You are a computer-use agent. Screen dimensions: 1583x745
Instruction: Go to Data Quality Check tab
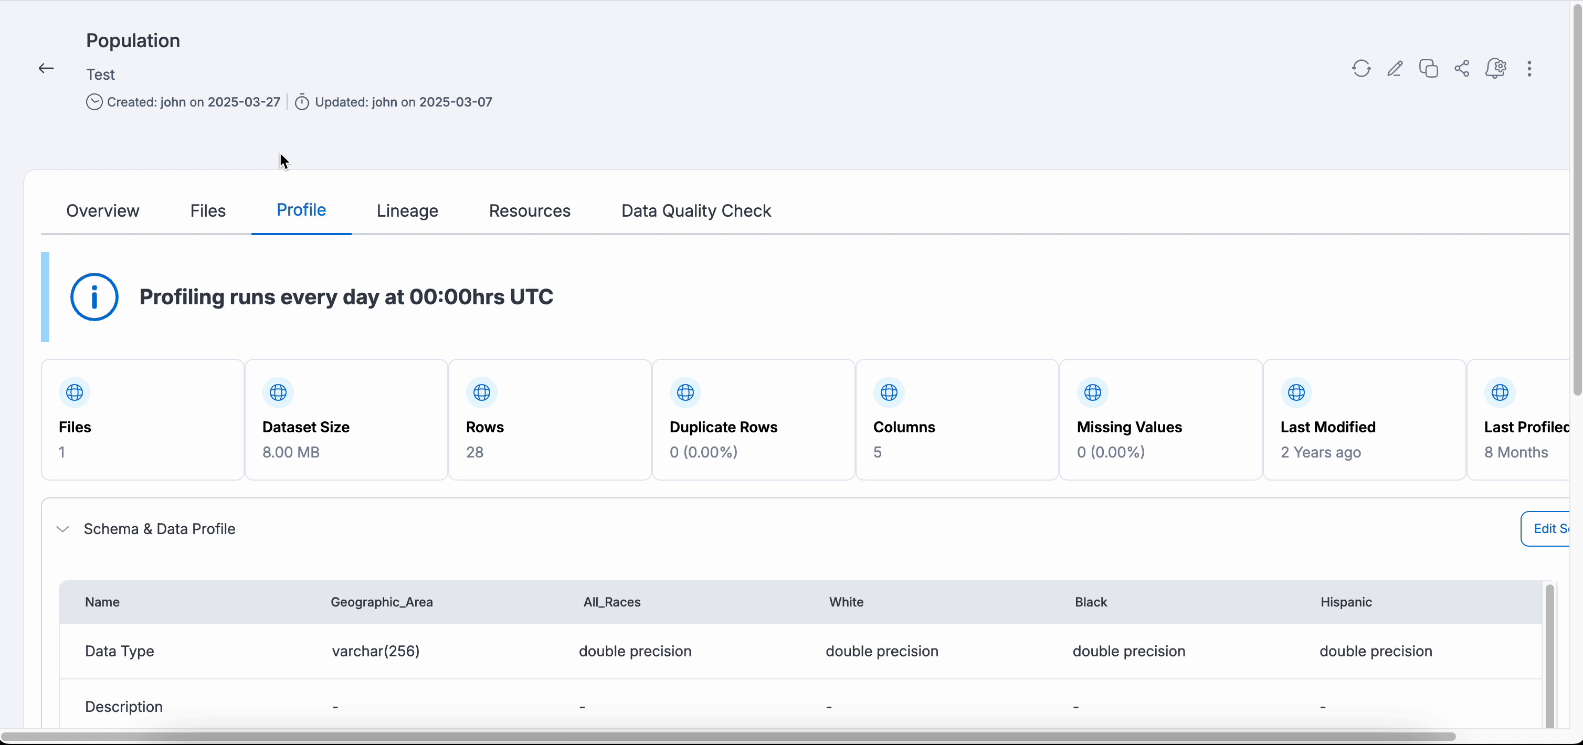point(695,211)
